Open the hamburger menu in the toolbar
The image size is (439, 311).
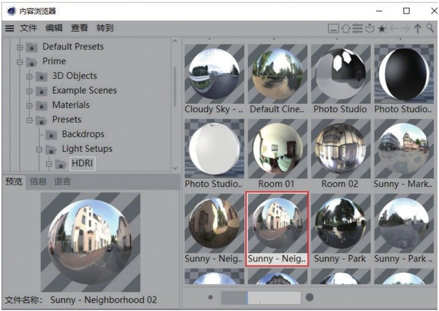click(x=9, y=28)
